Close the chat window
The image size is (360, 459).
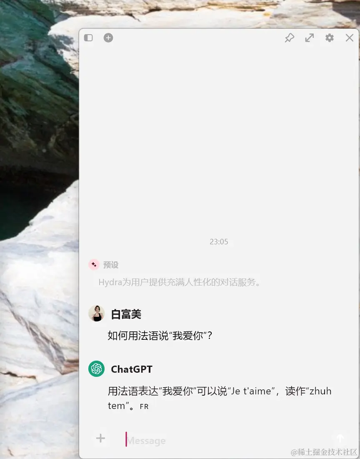[x=350, y=38]
